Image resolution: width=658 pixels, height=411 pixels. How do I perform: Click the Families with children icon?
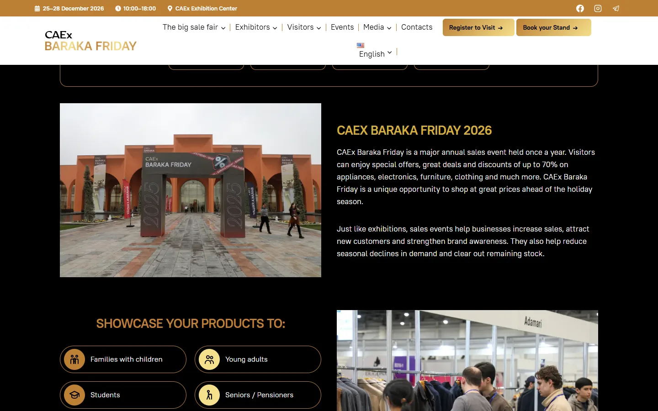[x=74, y=359]
